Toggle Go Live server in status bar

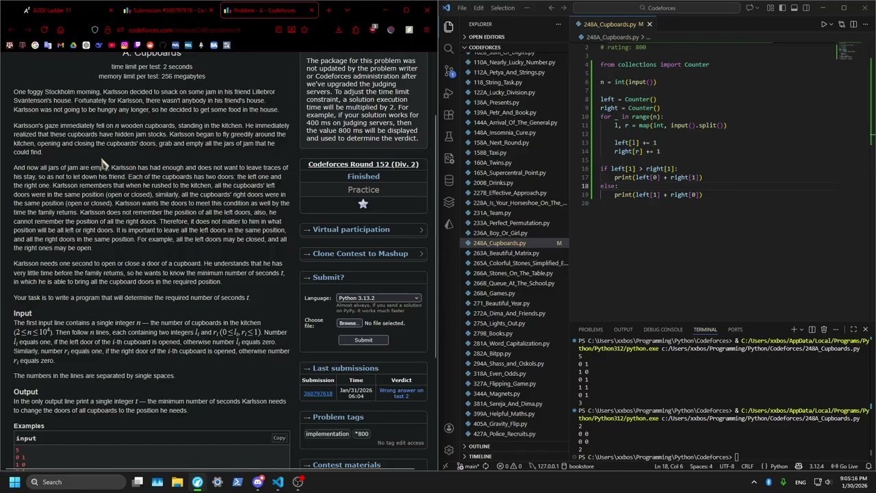point(845,466)
